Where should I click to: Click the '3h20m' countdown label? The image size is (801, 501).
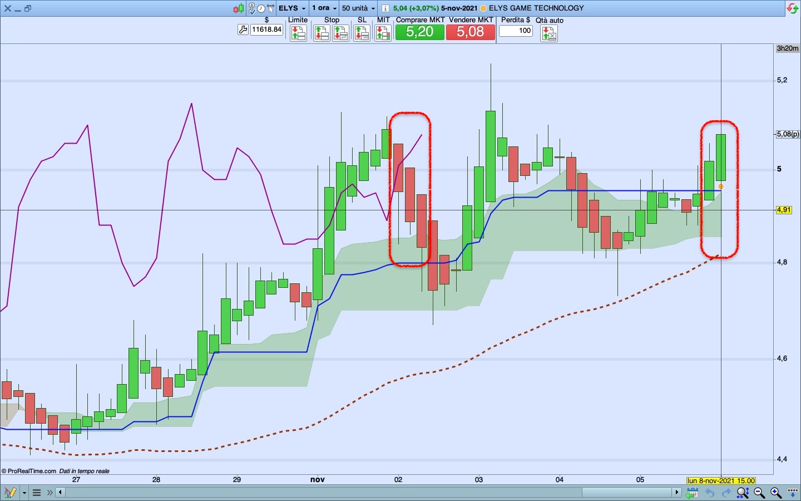pos(788,48)
